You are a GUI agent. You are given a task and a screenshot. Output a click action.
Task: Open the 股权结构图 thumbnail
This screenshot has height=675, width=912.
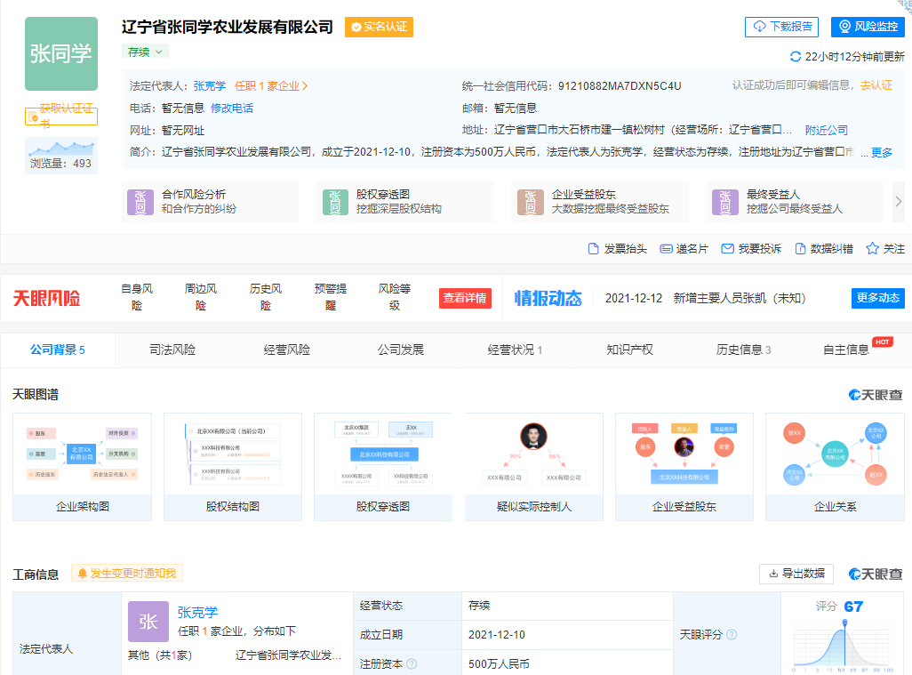233,467
